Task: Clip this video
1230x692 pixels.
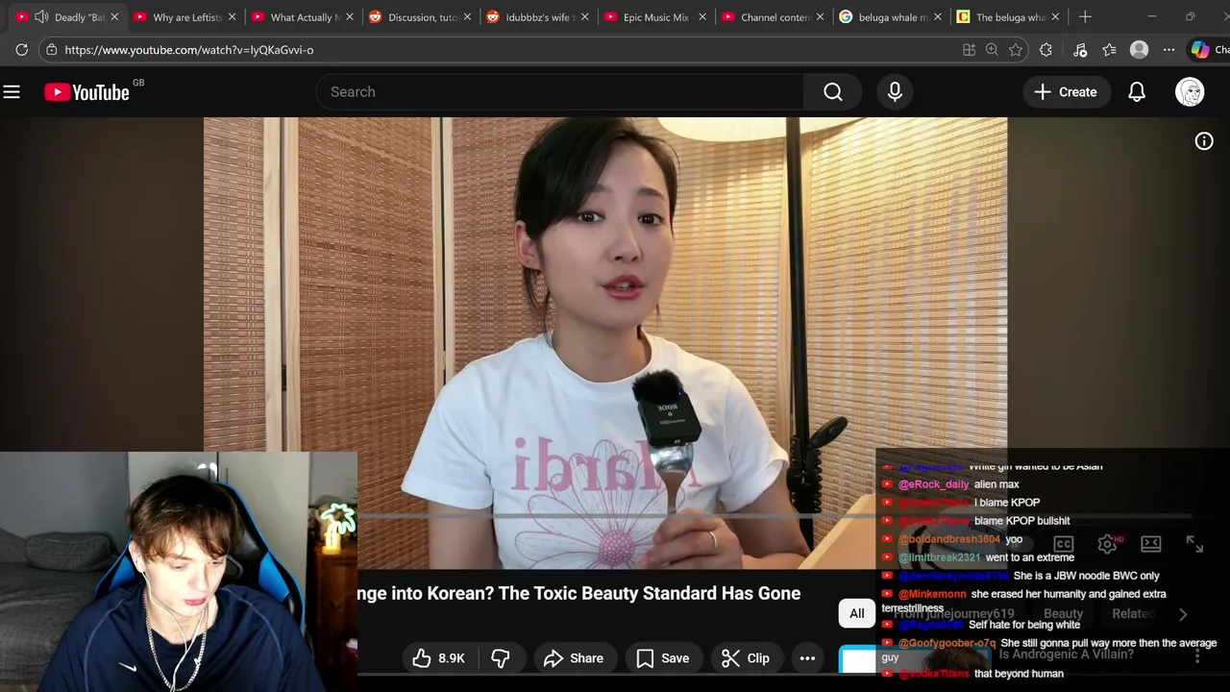Action: point(746,658)
